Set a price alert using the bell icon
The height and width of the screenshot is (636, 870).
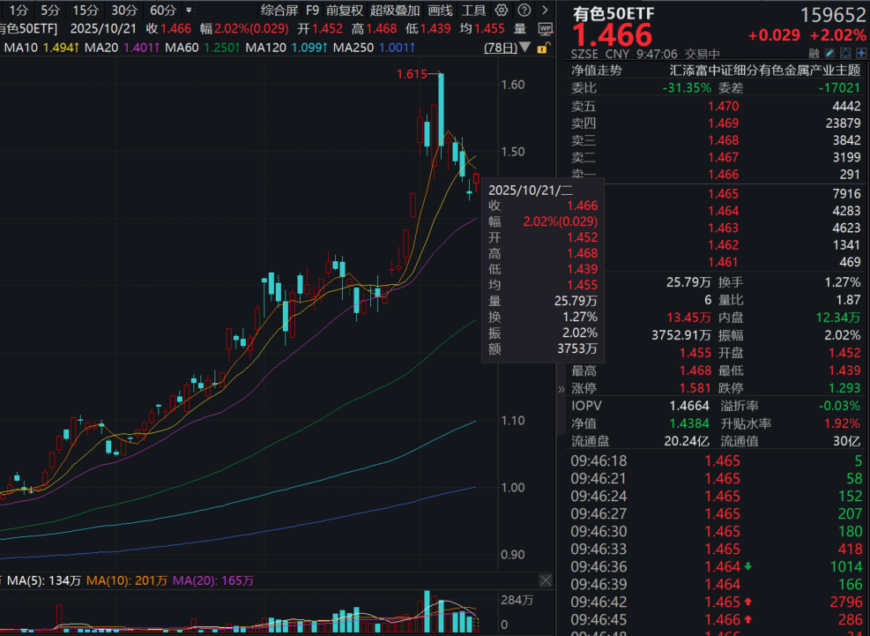844,53
